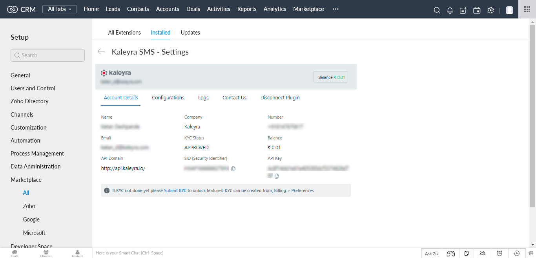Open the All Tabs dropdown
Image resolution: width=536 pixels, height=258 pixels.
tap(59, 9)
